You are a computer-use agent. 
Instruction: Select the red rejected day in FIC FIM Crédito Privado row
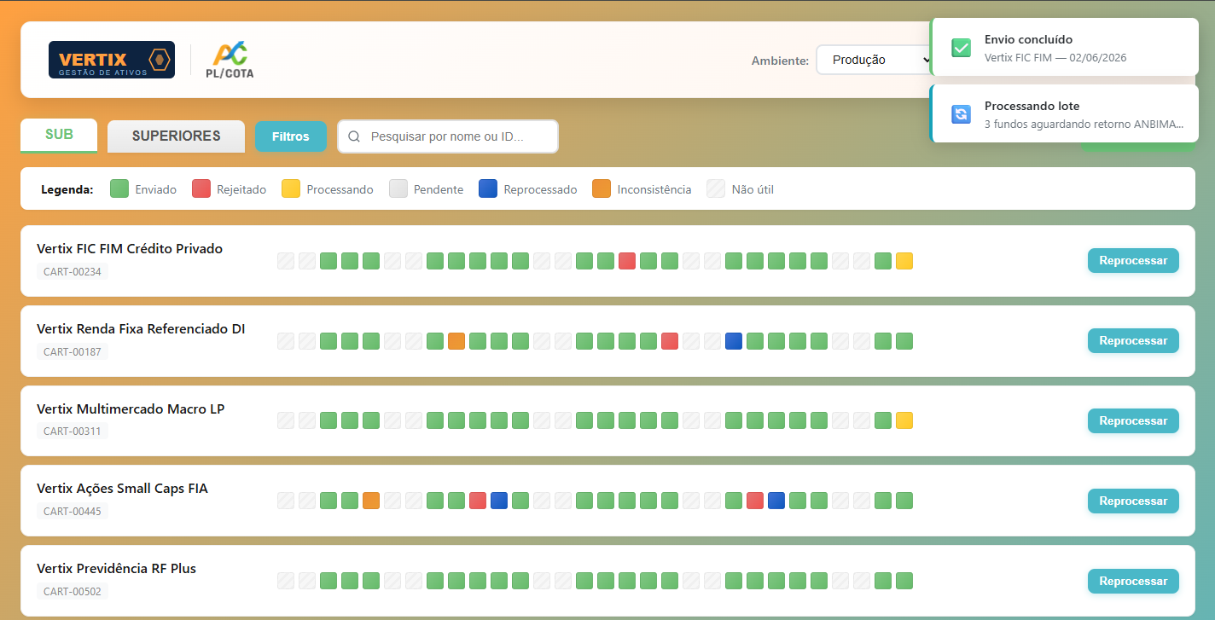coord(627,261)
